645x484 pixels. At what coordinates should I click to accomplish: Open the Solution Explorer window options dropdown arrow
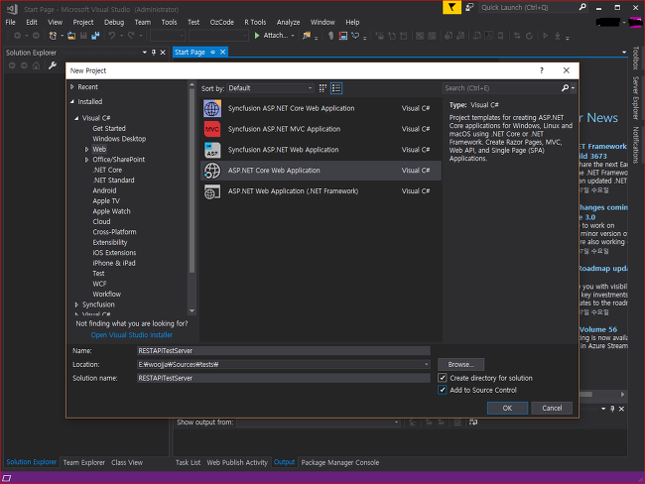tap(145, 53)
